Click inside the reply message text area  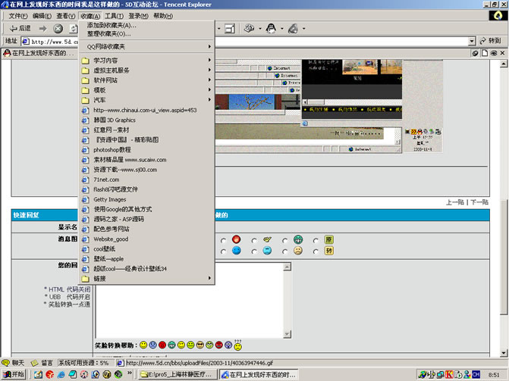(189, 311)
